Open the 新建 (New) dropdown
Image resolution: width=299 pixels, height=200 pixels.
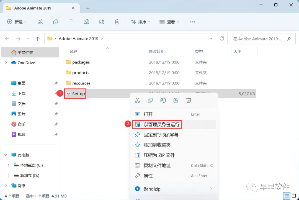pos(17,22)
